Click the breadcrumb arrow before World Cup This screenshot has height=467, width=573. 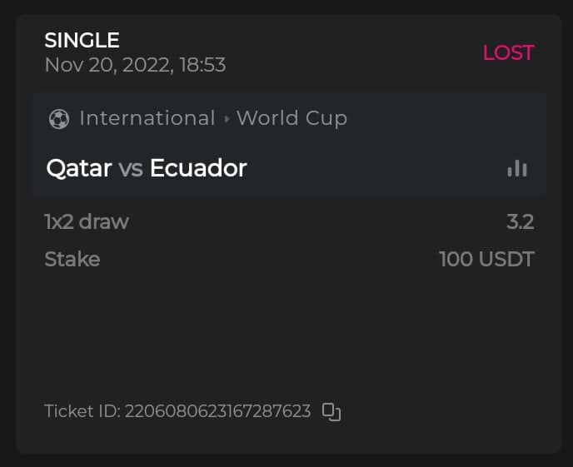point(227,119)
